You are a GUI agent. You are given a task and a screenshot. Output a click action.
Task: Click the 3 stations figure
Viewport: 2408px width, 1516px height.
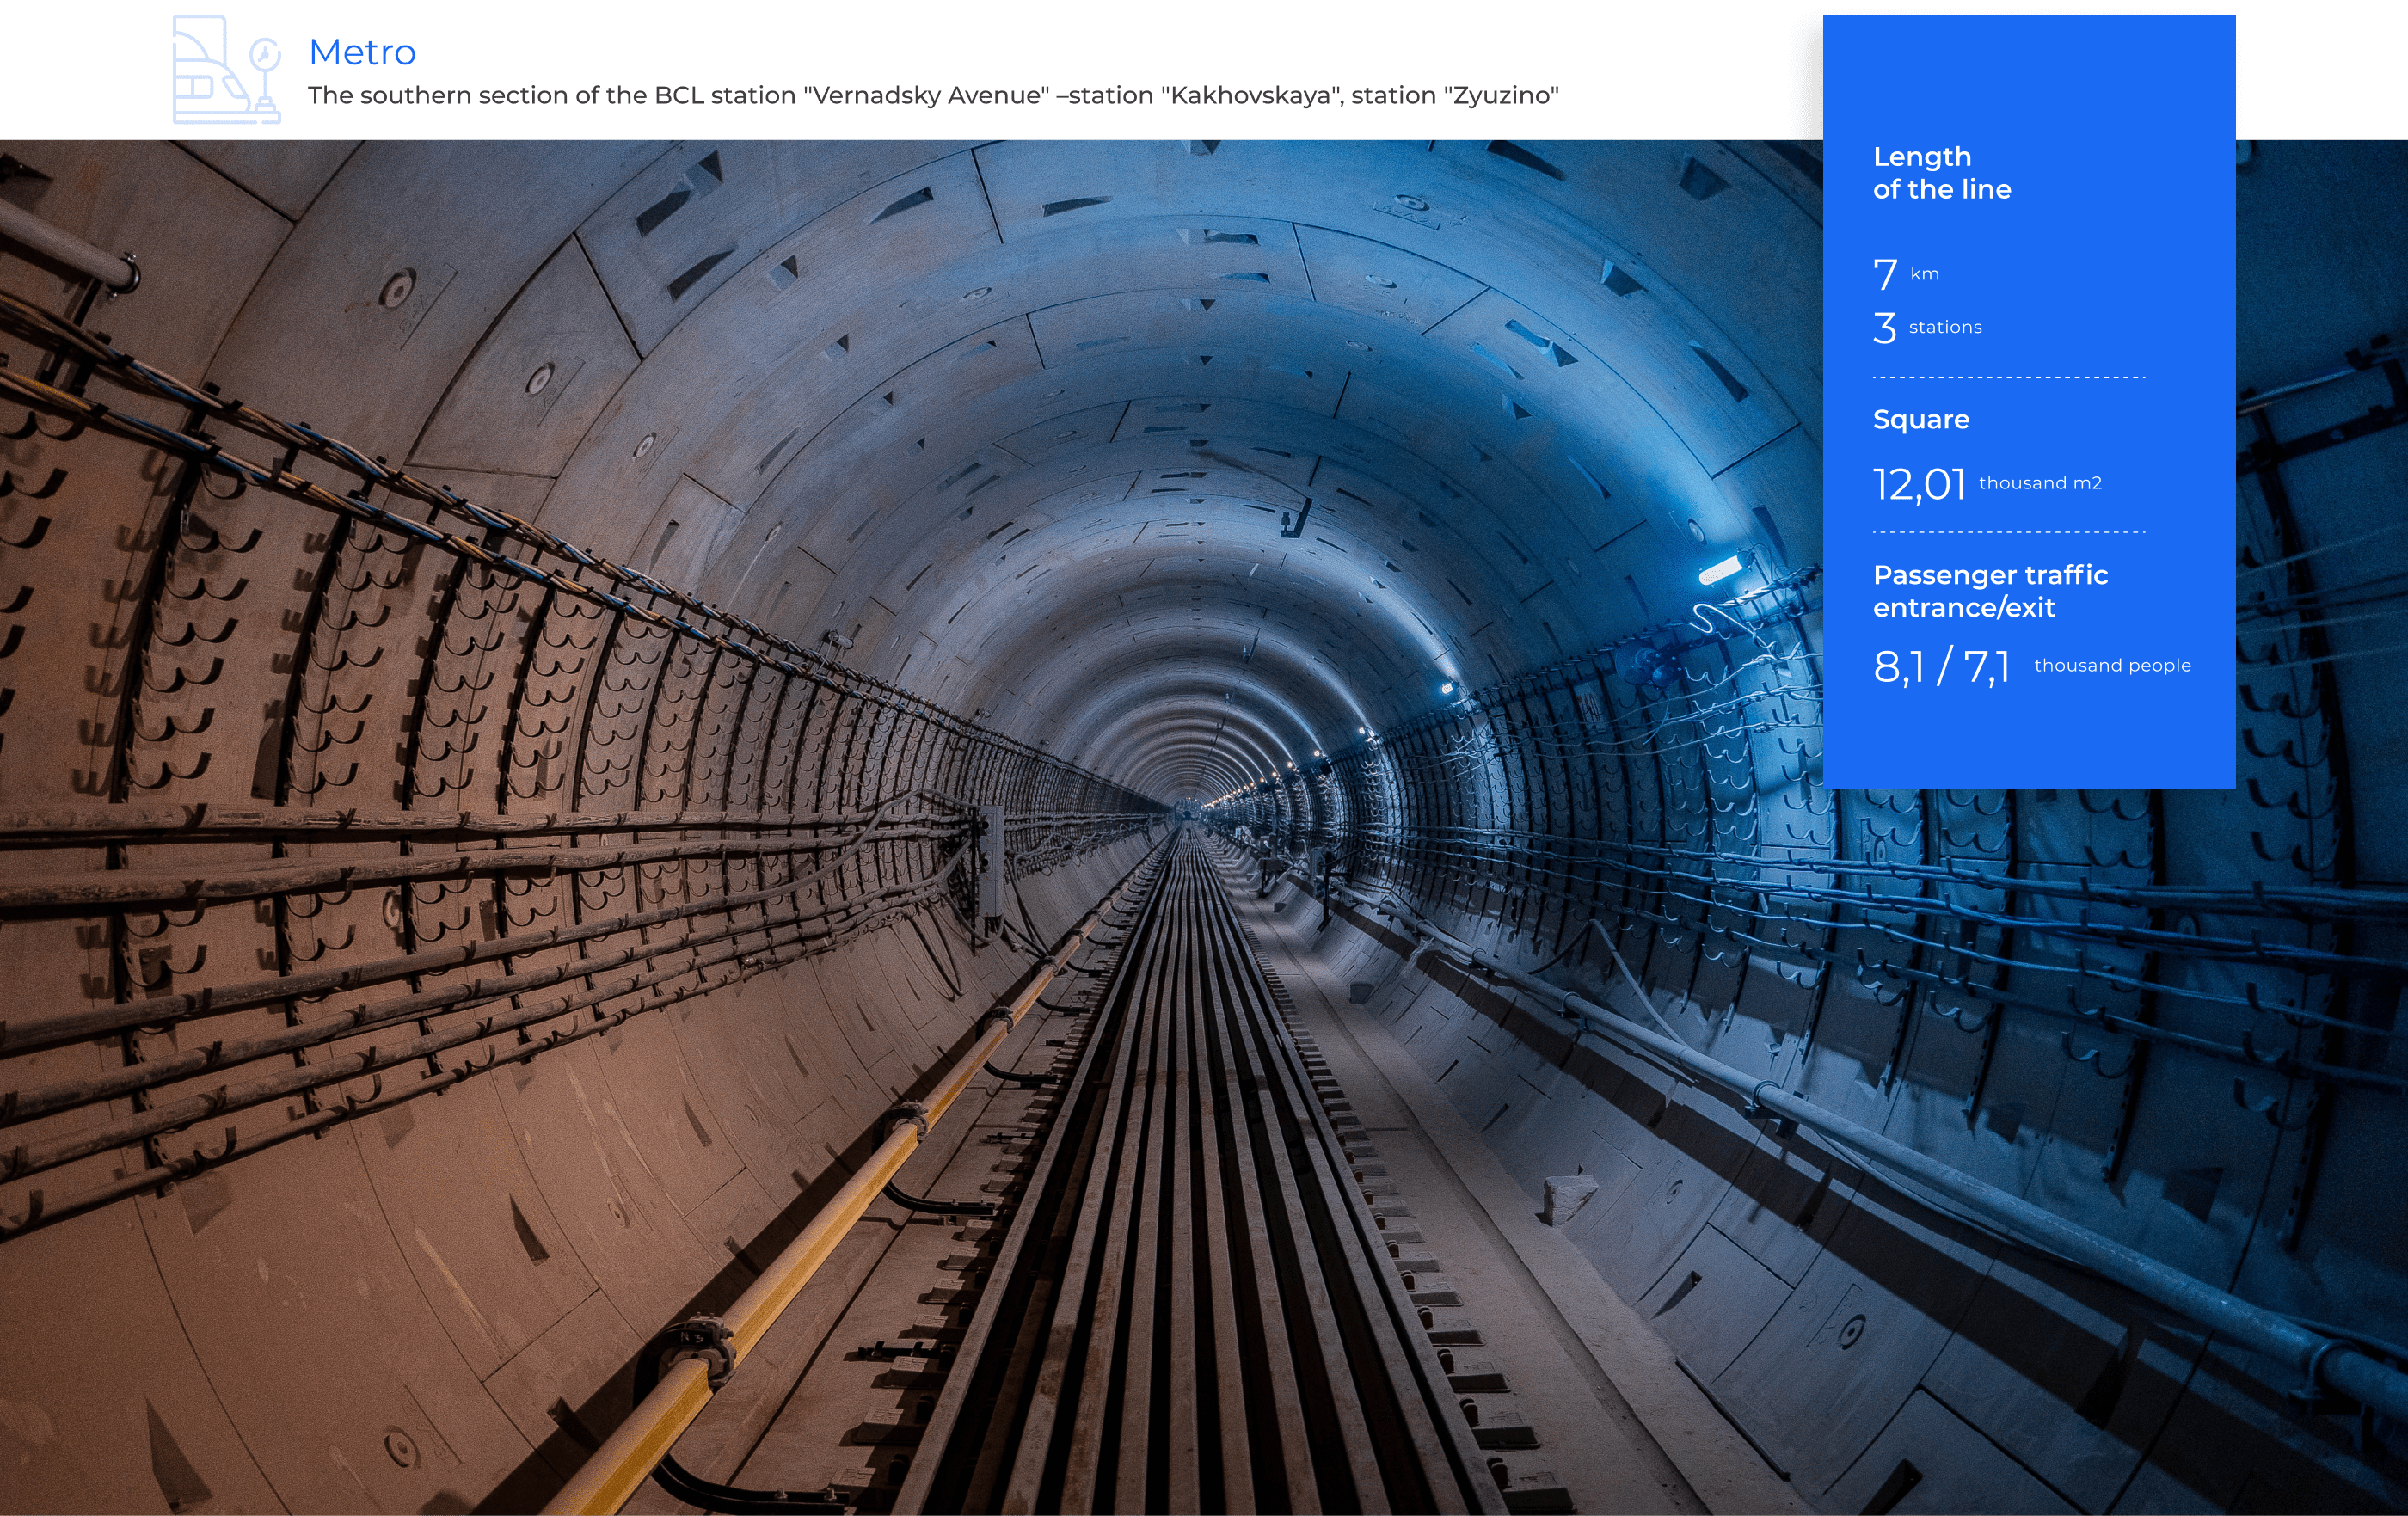click(1885, 327)
